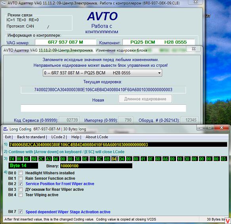Click the new coding input field

click(x=103, y=108)
